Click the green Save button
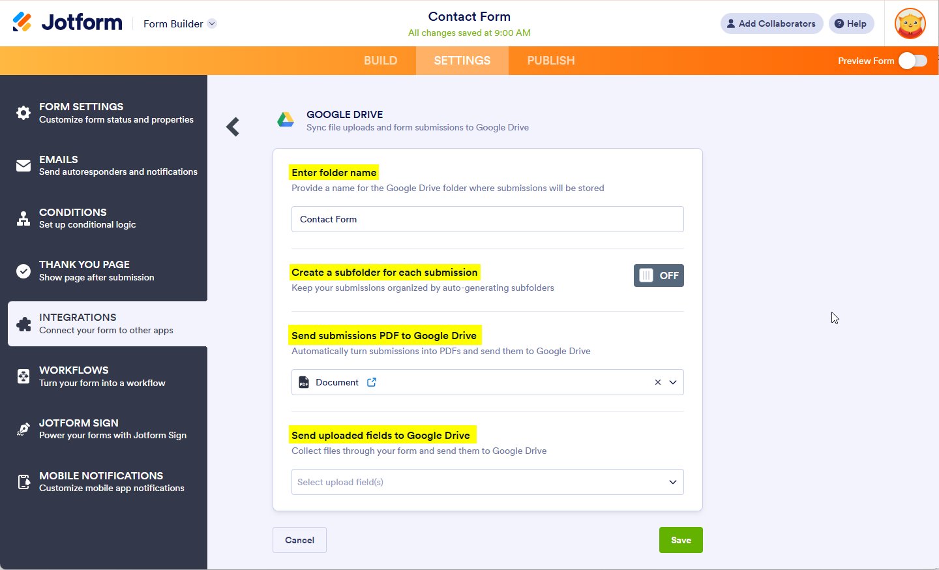This screenshot has height=570, width=939. (681, 540)
